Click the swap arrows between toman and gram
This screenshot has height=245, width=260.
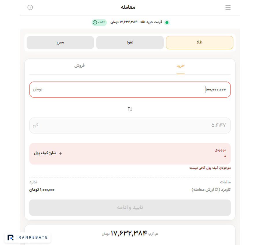click(130, 109)
